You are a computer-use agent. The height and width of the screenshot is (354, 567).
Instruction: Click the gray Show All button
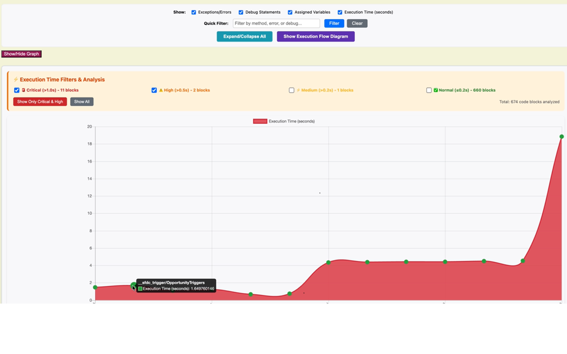82,102
